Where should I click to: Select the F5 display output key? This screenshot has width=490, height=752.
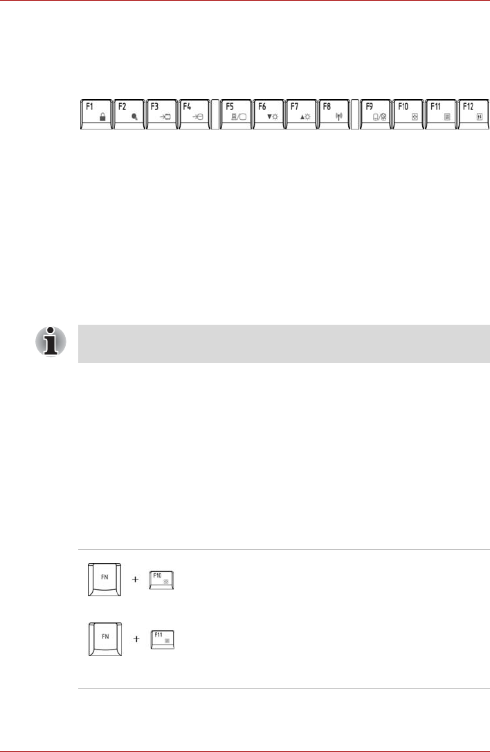pos(235,113)
